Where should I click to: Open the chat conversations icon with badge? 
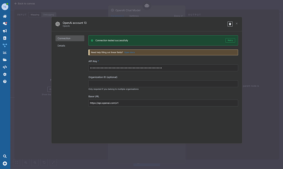(5, 24)
